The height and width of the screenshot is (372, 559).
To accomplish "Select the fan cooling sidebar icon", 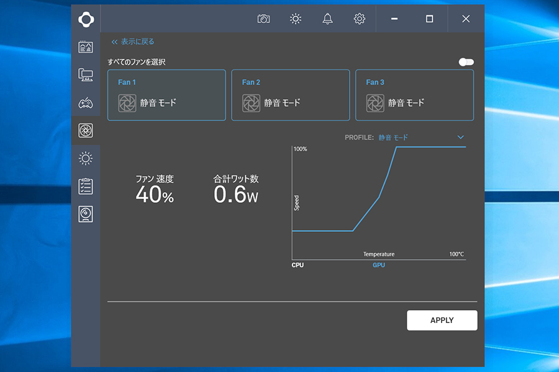I will click(x=86, y=130).
